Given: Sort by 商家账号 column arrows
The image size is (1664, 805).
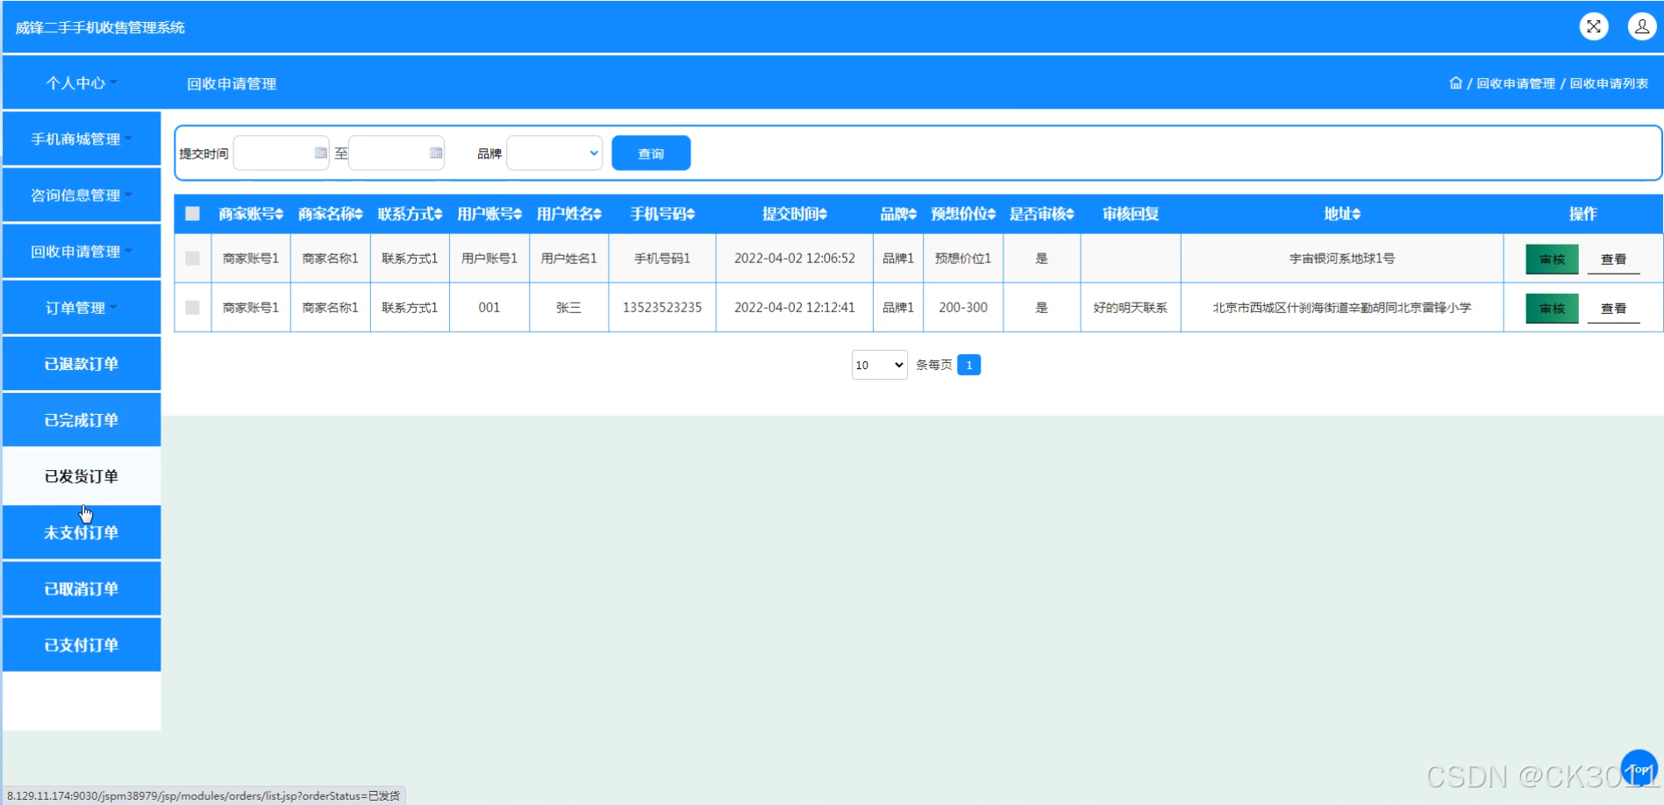Looking at the screenshot, I should (x=280, y=214).
